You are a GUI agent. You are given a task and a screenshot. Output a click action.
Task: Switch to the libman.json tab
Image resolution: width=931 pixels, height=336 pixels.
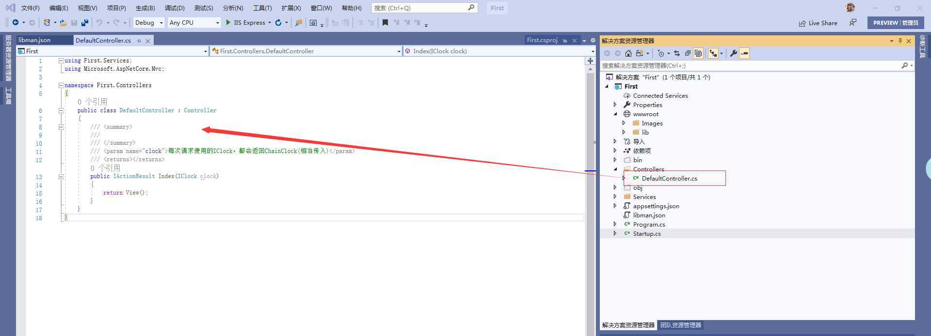[34, 40]
